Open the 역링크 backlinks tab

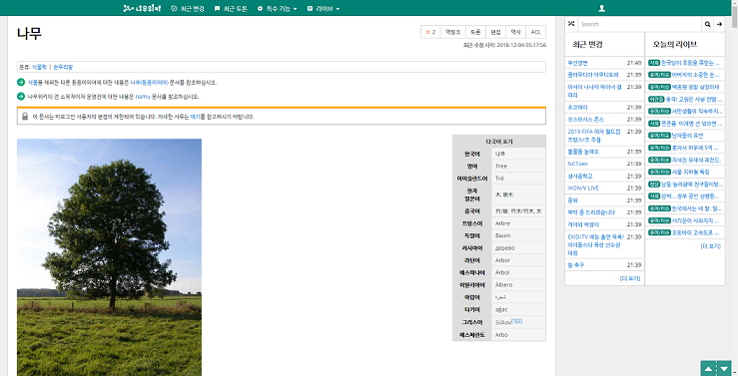(x=452, y=32)
